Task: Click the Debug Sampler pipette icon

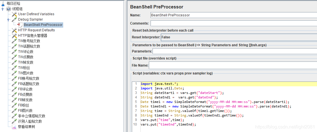Action: pos(14,19)
